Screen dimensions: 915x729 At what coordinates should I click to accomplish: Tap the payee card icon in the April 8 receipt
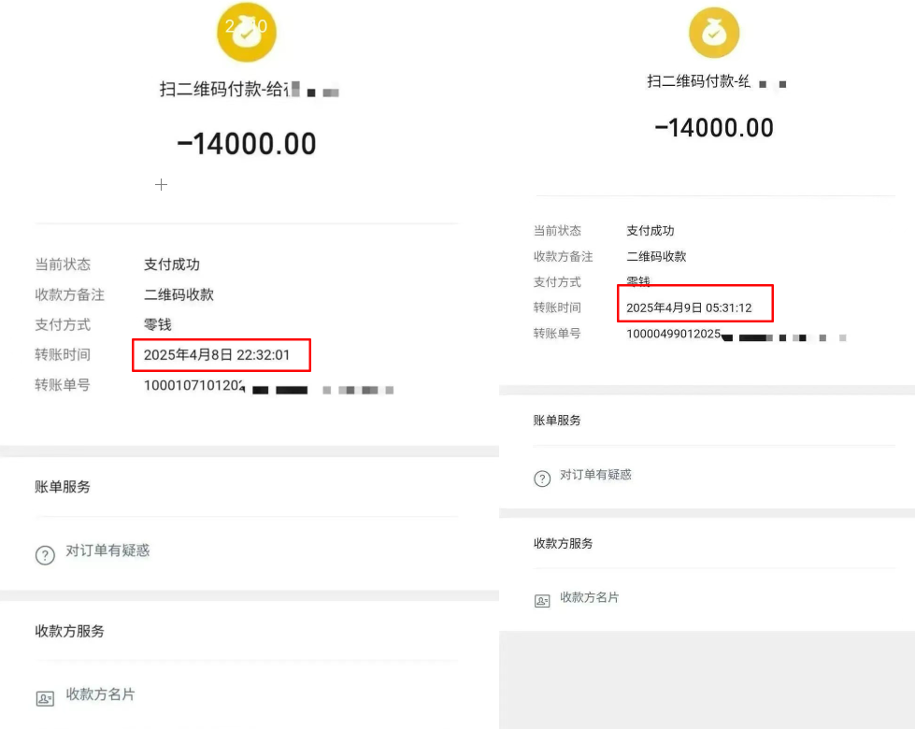tap(45, 698)
